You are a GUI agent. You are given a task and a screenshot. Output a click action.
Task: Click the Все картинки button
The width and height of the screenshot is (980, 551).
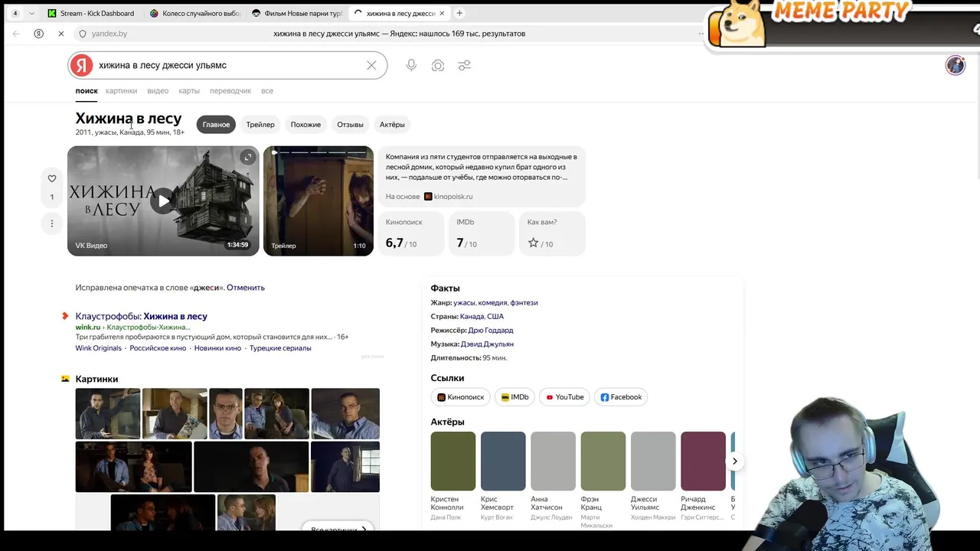click(338, 530)
